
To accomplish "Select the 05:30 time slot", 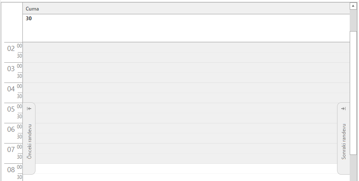I will coord(186,118).
